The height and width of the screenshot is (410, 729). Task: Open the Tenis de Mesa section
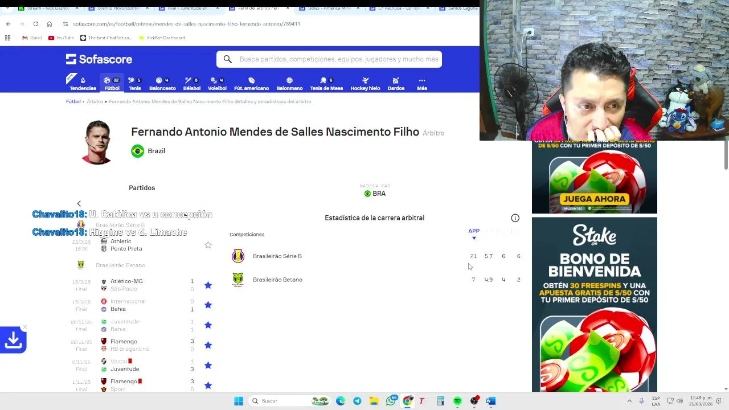(326, 84)
